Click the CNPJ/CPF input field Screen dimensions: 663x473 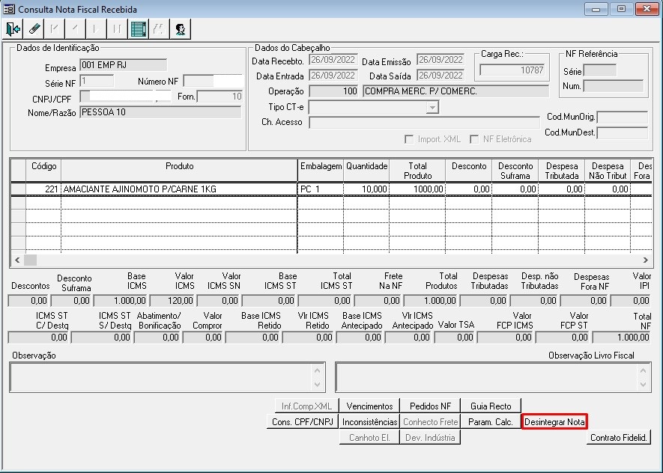[x=126, y=97]
